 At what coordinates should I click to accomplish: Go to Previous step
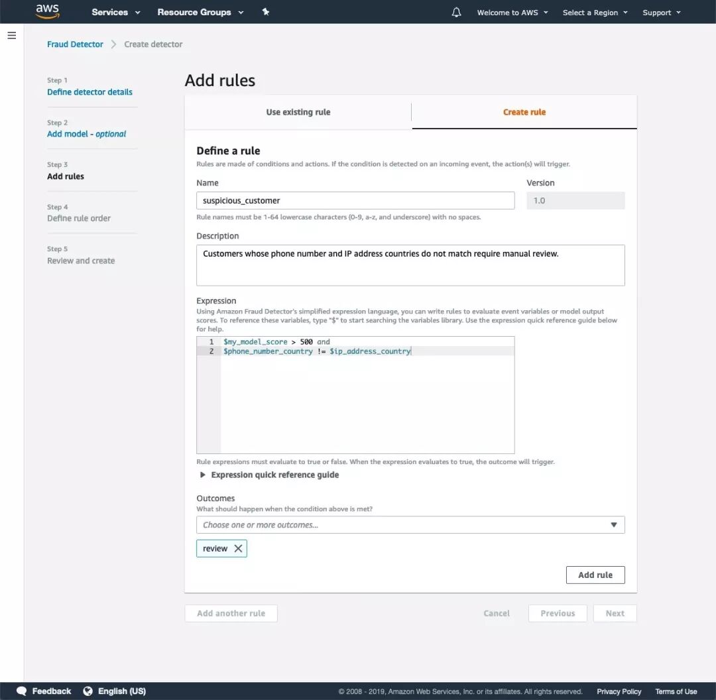coord(558,613)
